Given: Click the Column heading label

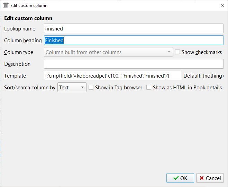Looking at the screenshot, I should [23, 41].
